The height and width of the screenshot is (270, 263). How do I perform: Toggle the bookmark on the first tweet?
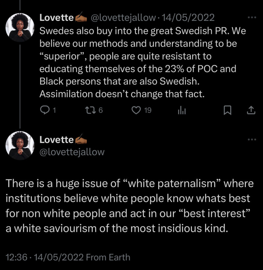pyautogui.click(x=227, y=111)
